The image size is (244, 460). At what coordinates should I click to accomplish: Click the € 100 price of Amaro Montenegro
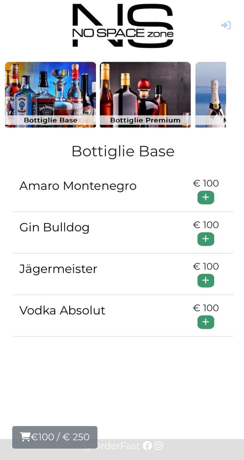point(206,183)
